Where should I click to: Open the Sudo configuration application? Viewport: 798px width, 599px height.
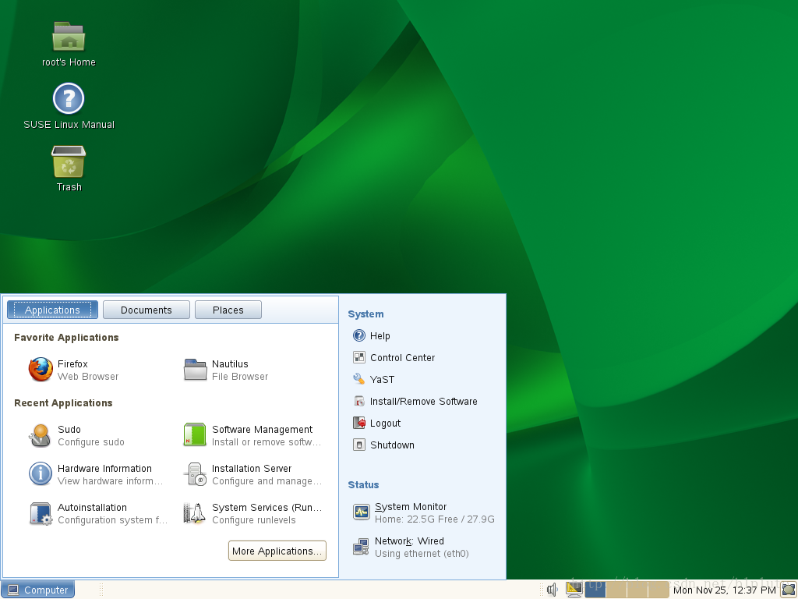(x=76, y=435)
